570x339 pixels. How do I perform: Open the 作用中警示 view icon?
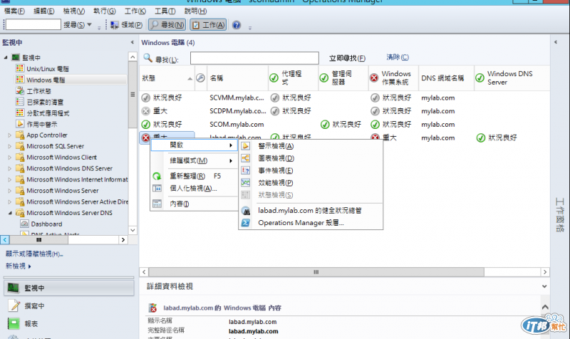tap(20, 124)
